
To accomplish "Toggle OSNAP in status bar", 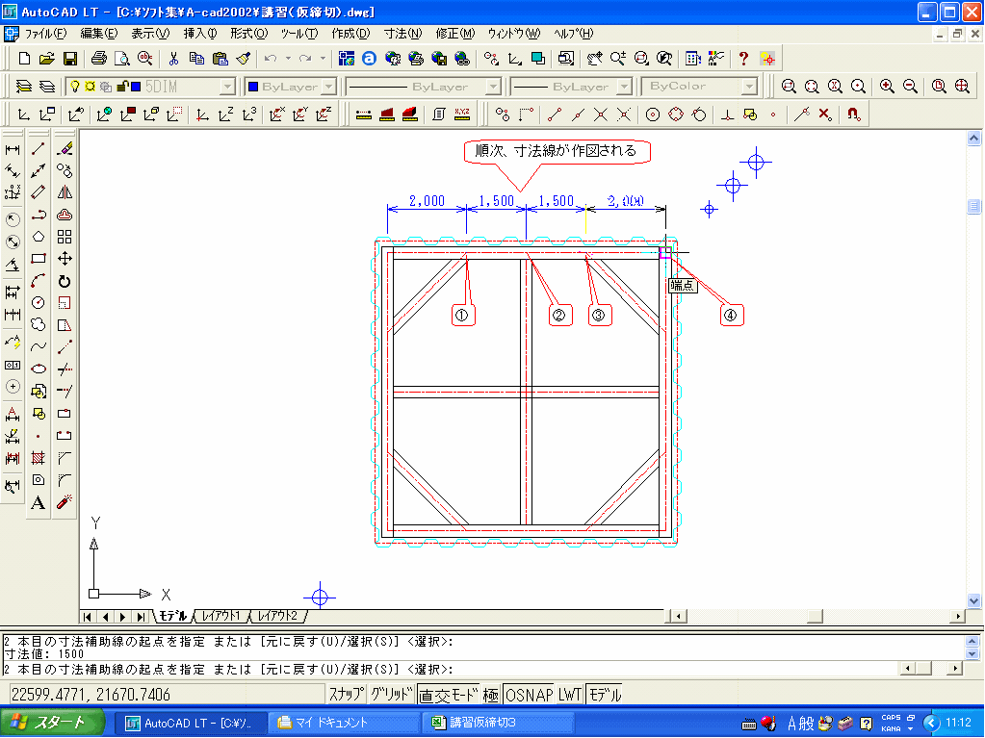I will (x=530, y=695).
